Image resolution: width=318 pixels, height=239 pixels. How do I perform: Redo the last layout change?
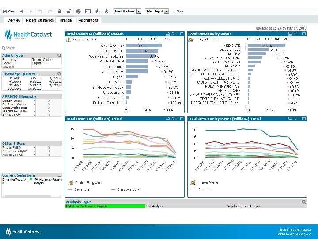click(50, 11)
